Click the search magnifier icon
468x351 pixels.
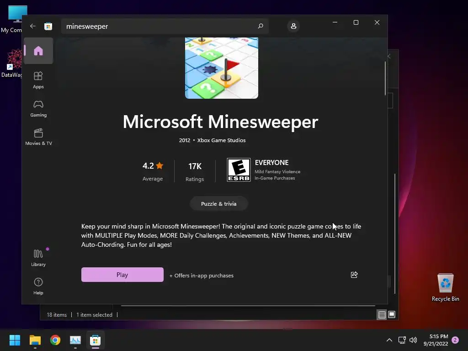260,26
